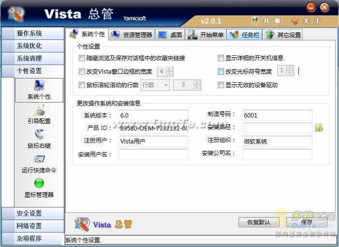Click the 保存 button
Screen dimensions: 339x247
[x=307, y=222]
